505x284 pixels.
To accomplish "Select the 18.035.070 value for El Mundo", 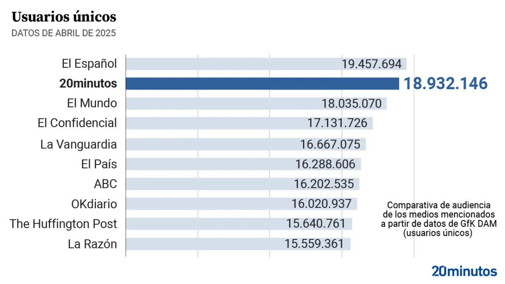I will (352, 103).
